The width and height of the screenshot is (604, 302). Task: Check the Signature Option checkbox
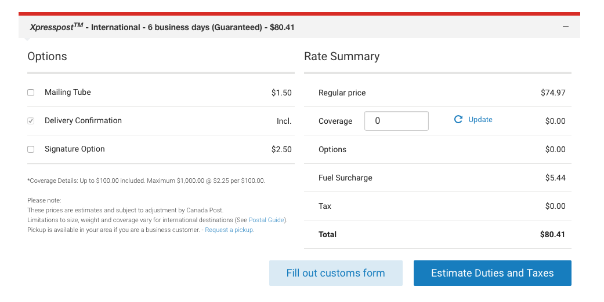tap(31, 149)
